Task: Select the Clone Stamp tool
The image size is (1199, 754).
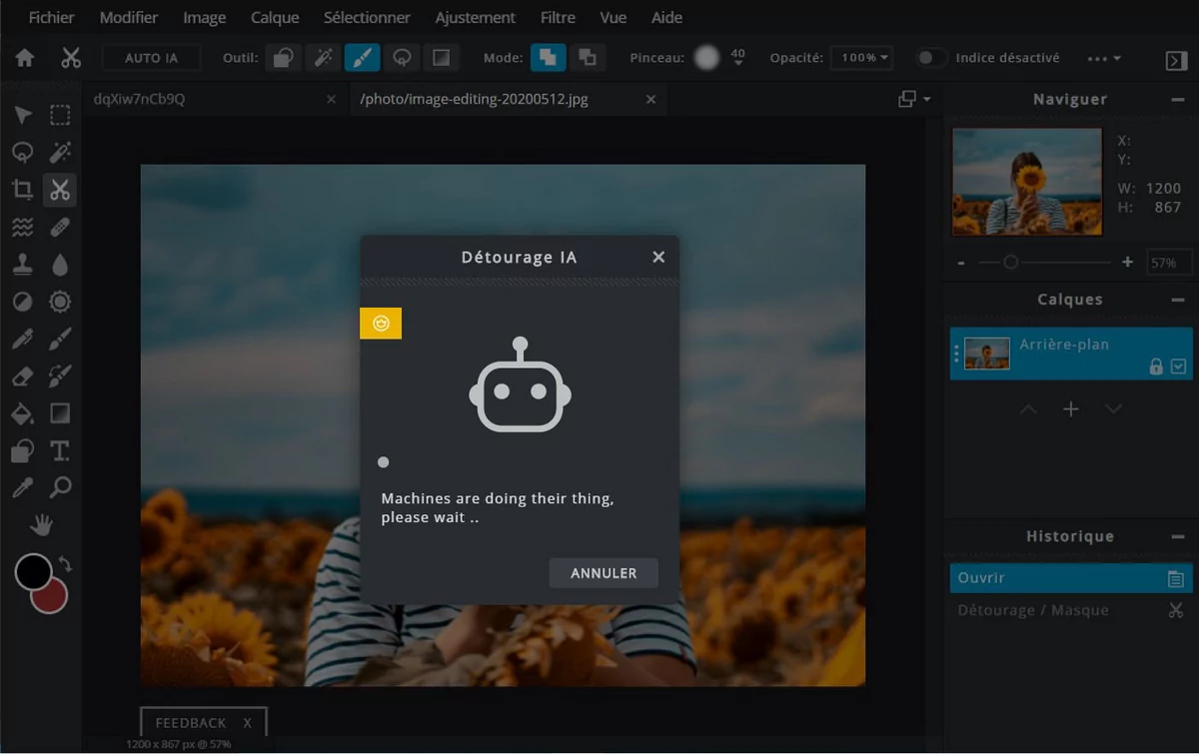Action: coord(23,265)
